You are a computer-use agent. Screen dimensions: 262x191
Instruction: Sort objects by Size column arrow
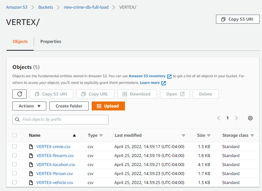[209, 135]
